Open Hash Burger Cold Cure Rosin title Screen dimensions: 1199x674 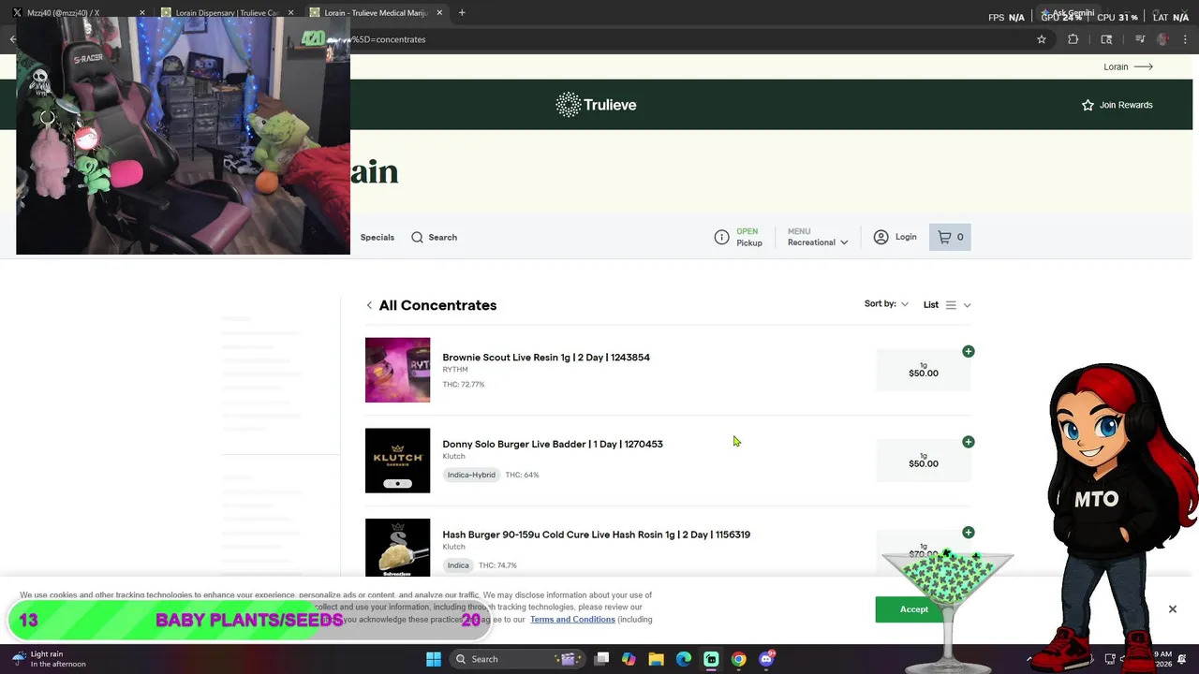pos(596,535)
